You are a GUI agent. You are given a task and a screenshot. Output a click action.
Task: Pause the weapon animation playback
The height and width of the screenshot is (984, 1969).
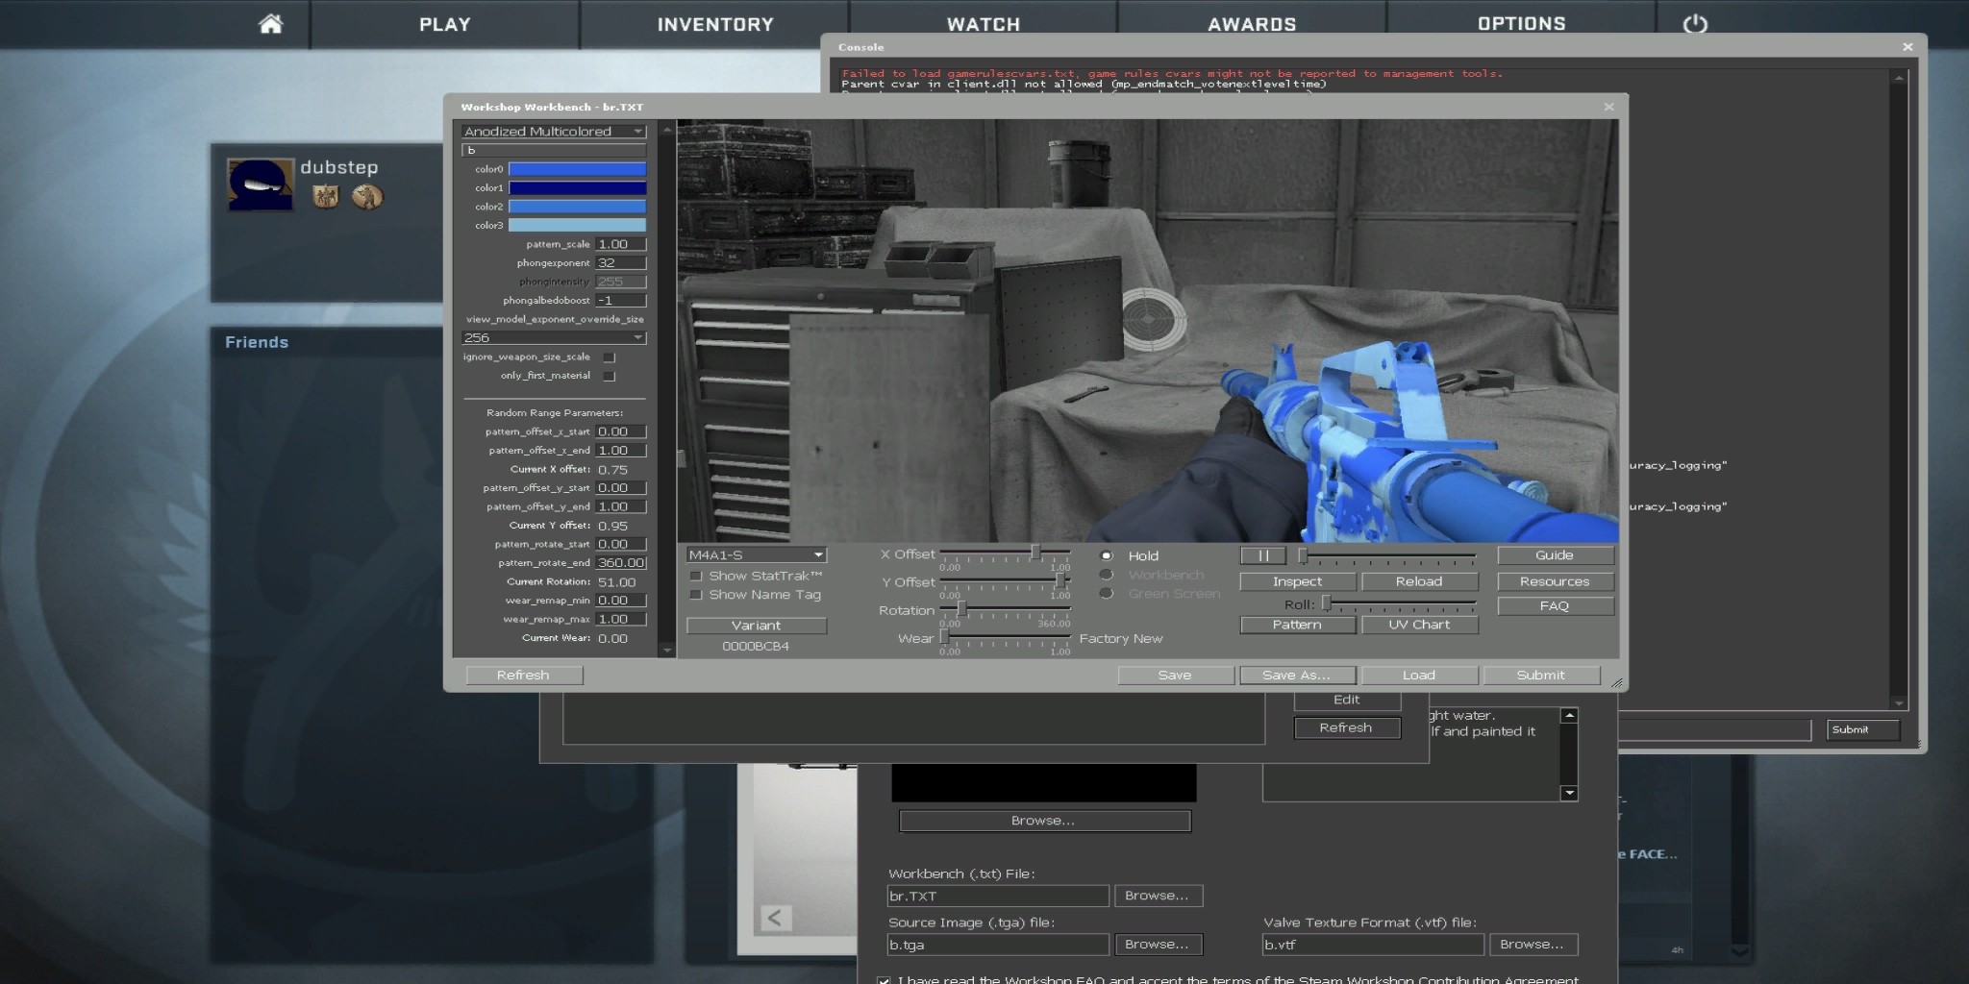point(1263,555)
